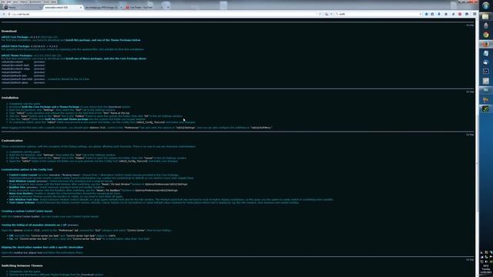Screen dimensions: 493x277
Task: Click the red addon icon in toolbar
Action: (460, 14)
